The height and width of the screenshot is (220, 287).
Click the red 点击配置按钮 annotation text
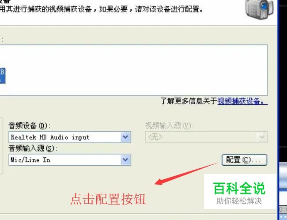point(108,199)
